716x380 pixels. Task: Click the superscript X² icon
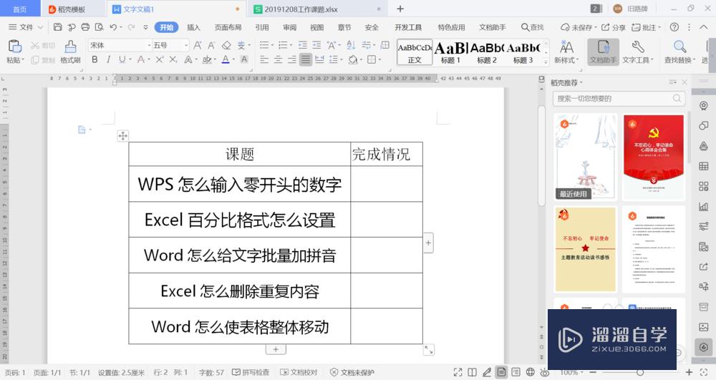[160, 59]
